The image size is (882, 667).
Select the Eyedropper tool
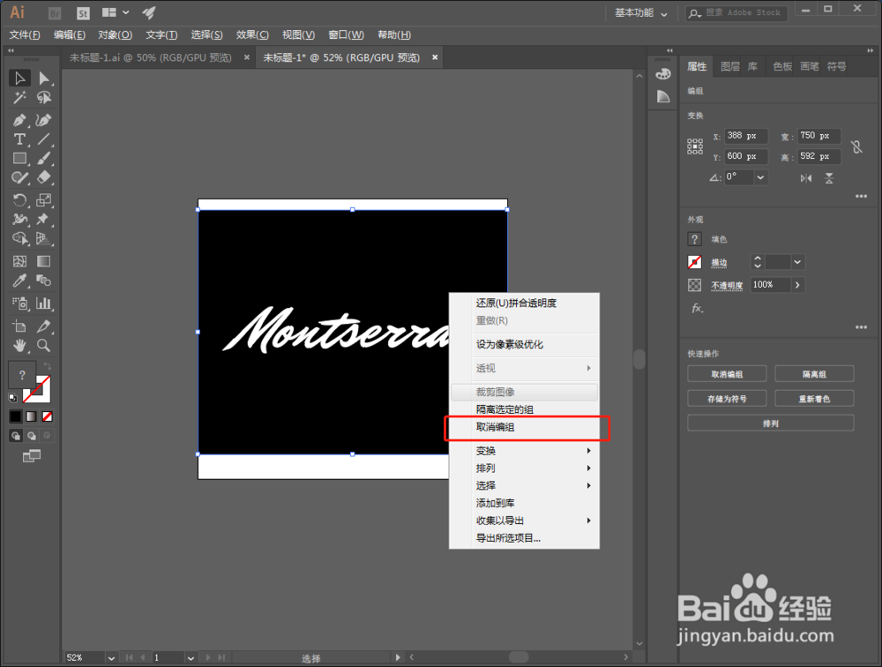click(x=19, y=281)
